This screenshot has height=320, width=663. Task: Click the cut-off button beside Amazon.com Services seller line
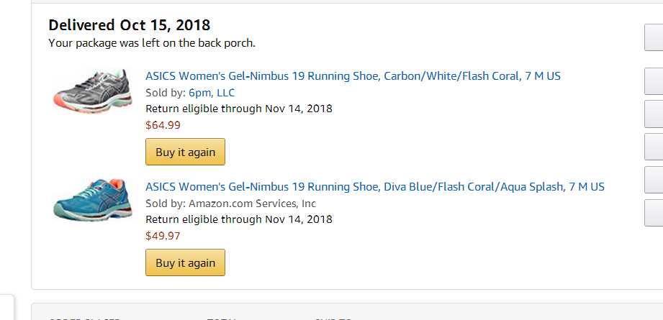pos(654,213)
